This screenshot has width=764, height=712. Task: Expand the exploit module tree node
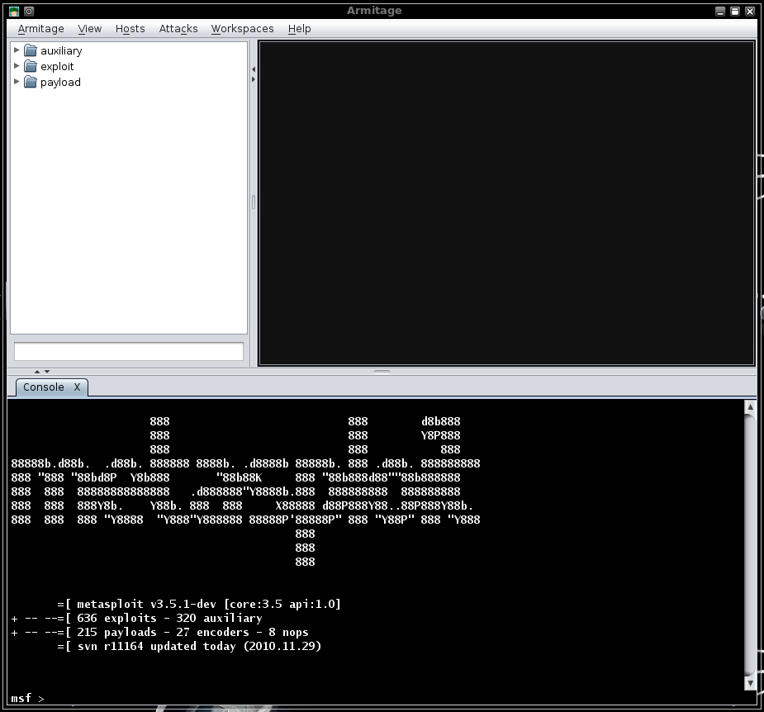[x=16, y=66]
